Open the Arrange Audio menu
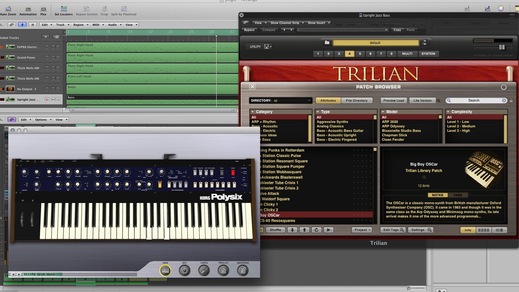The image size is (519, 292). click(114, 25)
